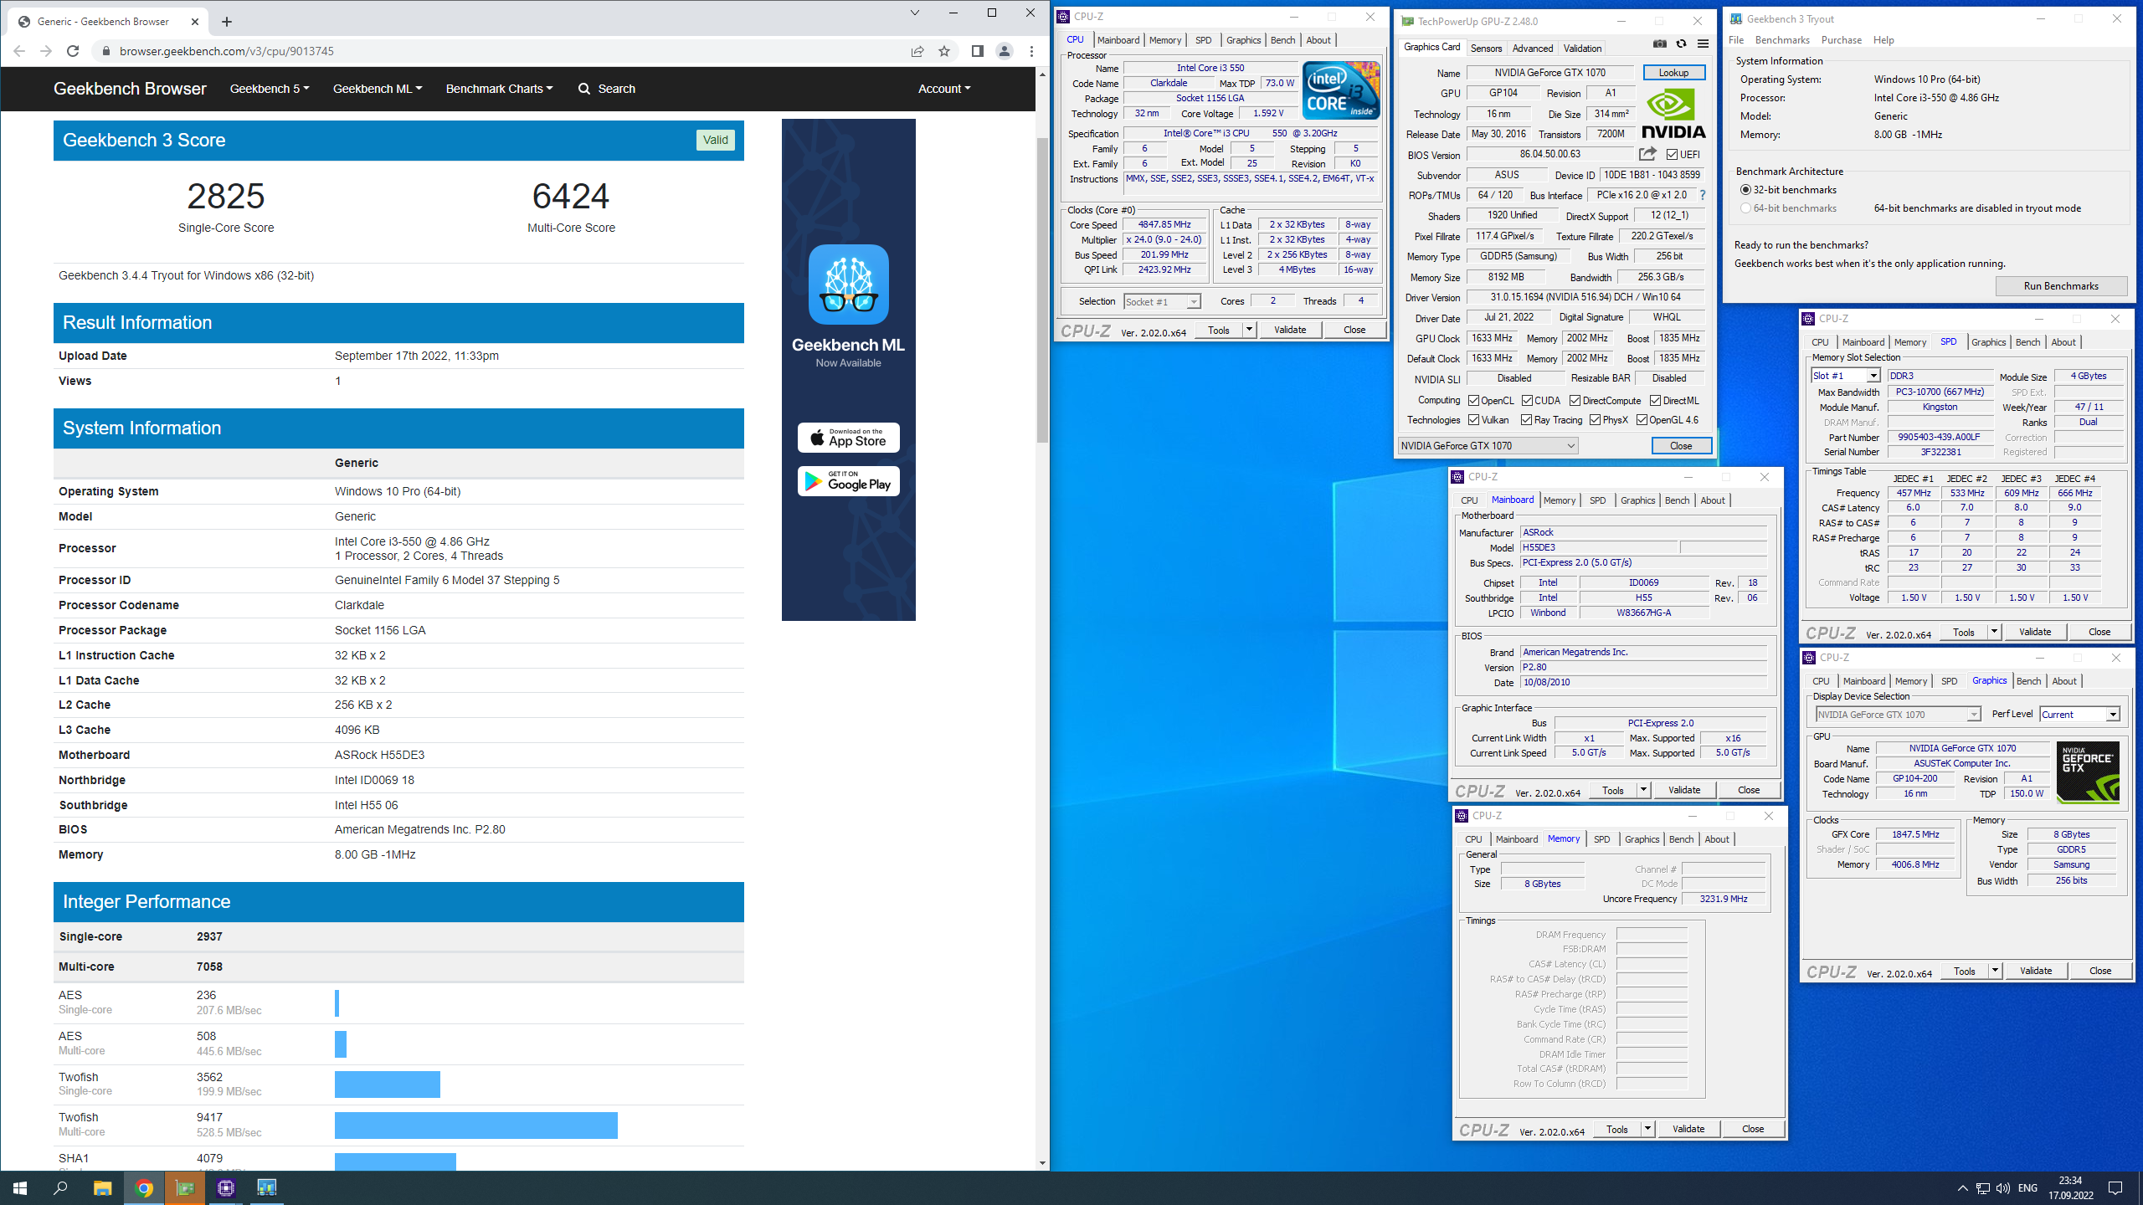The height and width of the screenshot is (1205, 2143).
Task: Click the Run Benchmarks button
Action: click(x=2061, y=286)
